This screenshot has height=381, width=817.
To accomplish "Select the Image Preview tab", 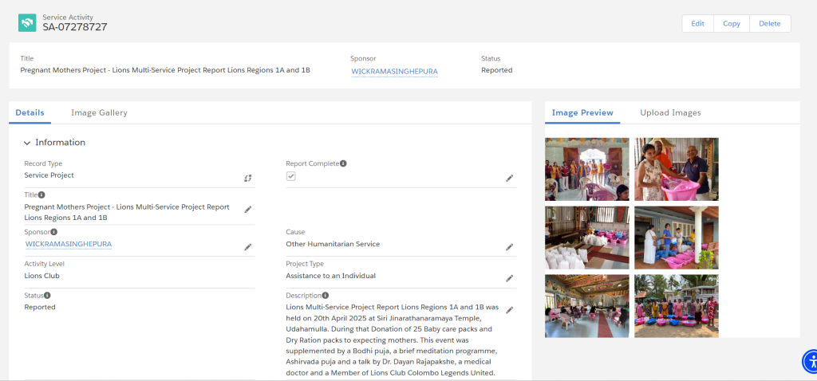I will point(582,112).
